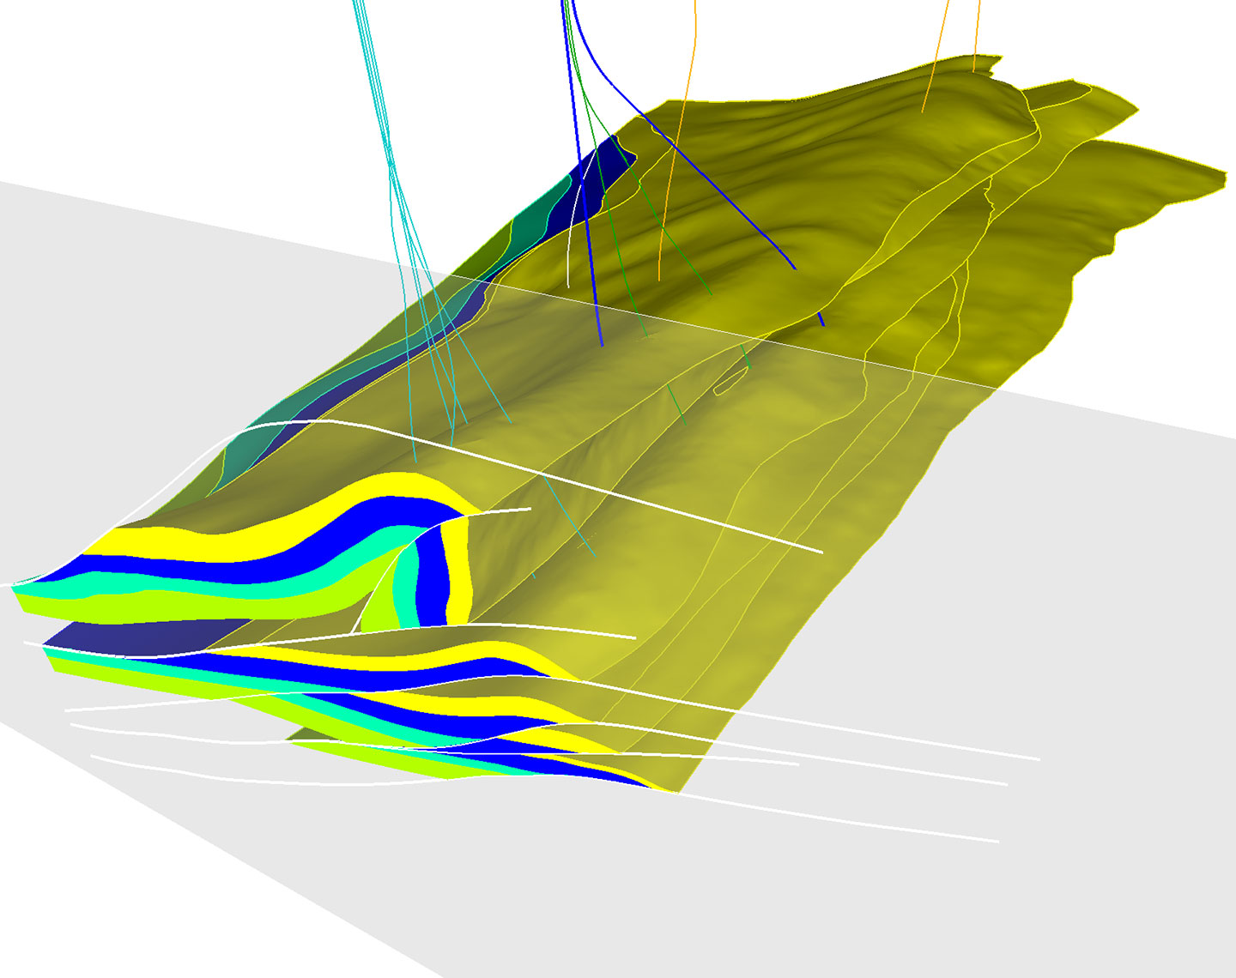Image resolution: width=1236 pixels, height=978 pixels.
Task: Select the dark navy patch at surface top edge
Action: click(592, 184)
